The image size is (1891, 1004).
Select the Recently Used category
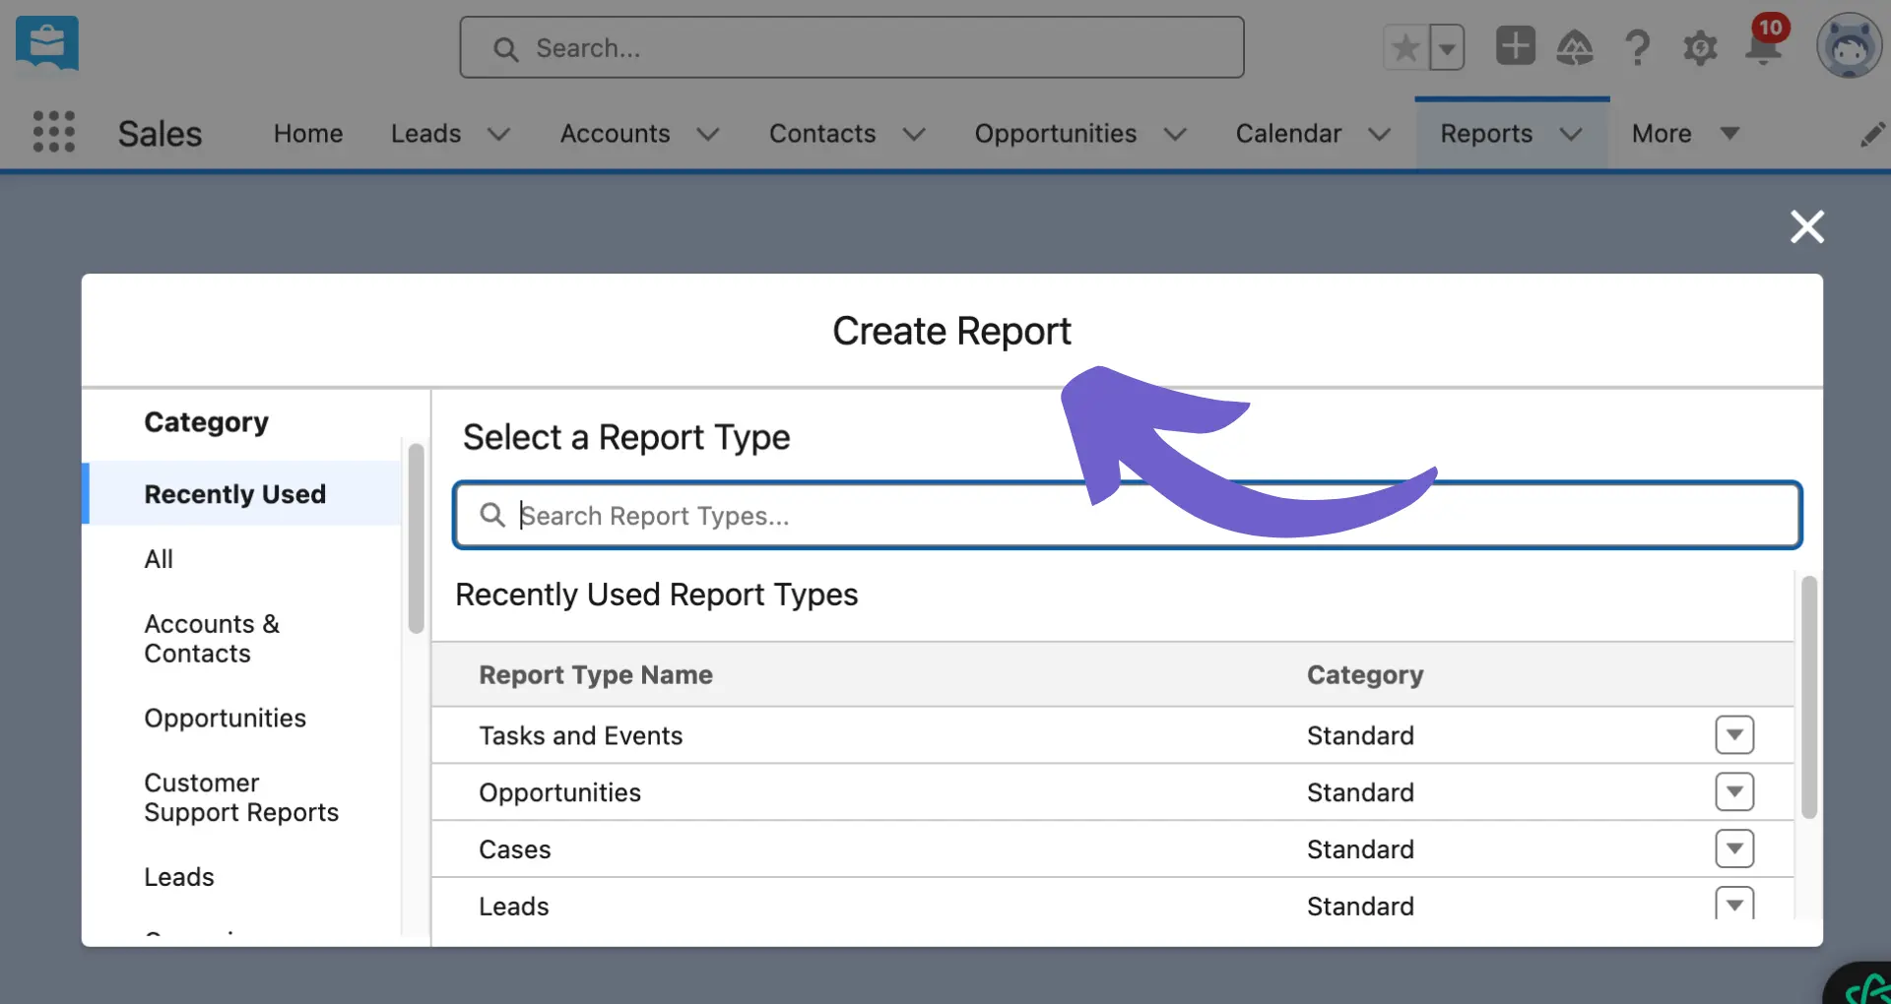(242, 493)
